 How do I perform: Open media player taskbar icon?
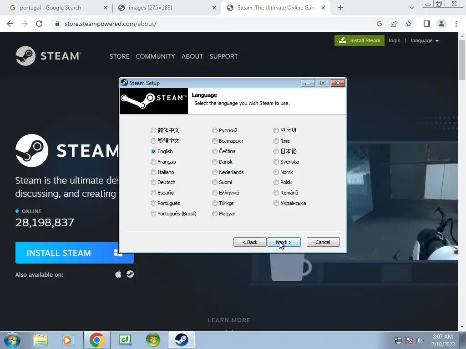(68, 340)
